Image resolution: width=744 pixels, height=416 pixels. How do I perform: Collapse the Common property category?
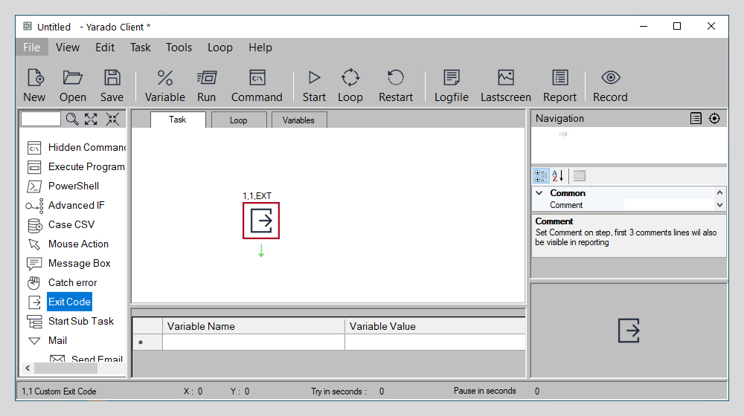click(x=539, y=193)
